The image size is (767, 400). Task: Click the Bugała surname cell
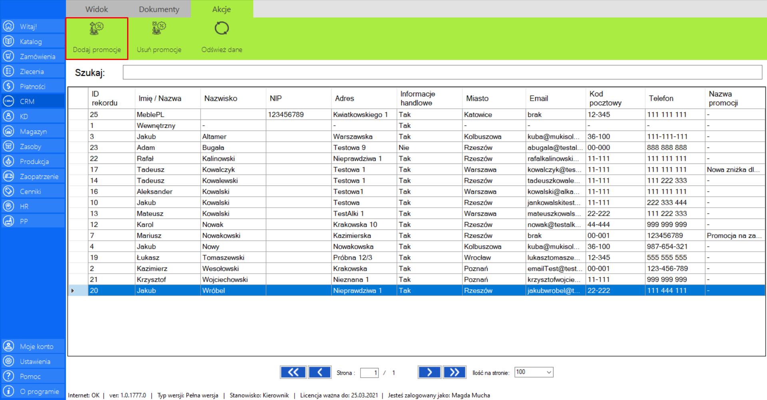click(233, 148)
